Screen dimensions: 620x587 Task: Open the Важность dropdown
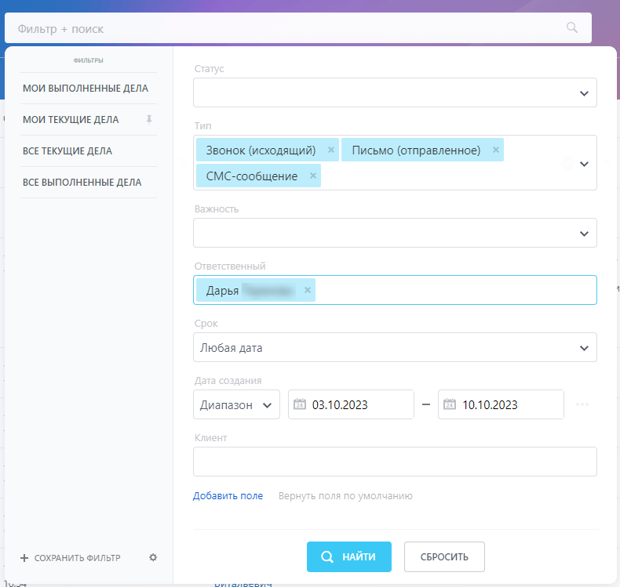(395, 233)
